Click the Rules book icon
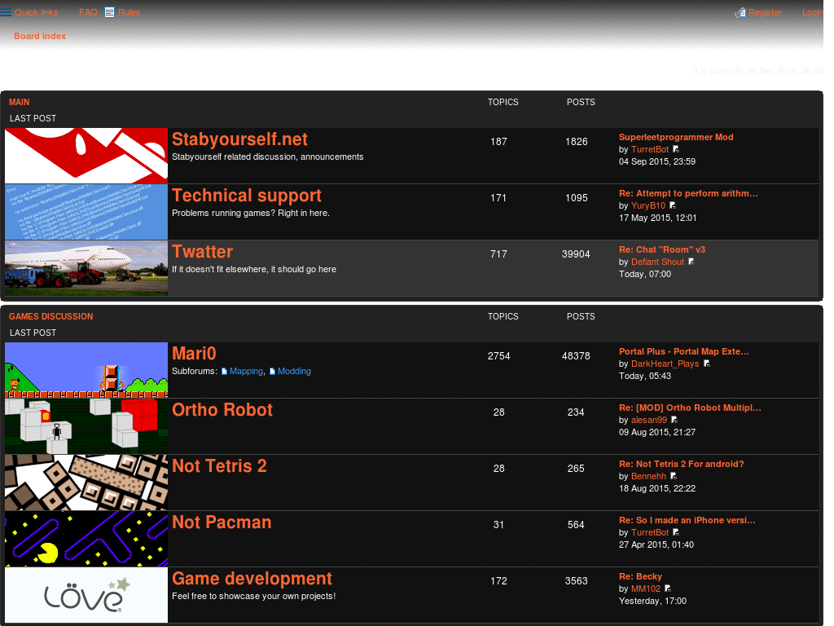The height and width of the screenshot is (626, 834). point(111,11)
